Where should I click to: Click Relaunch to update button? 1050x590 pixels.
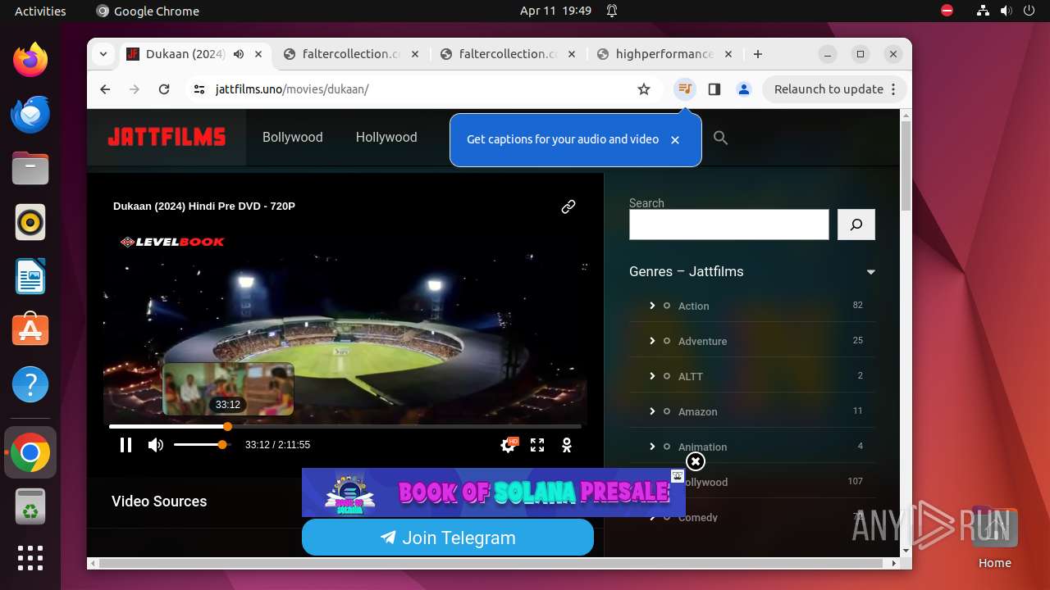click(x=835, y=89)
